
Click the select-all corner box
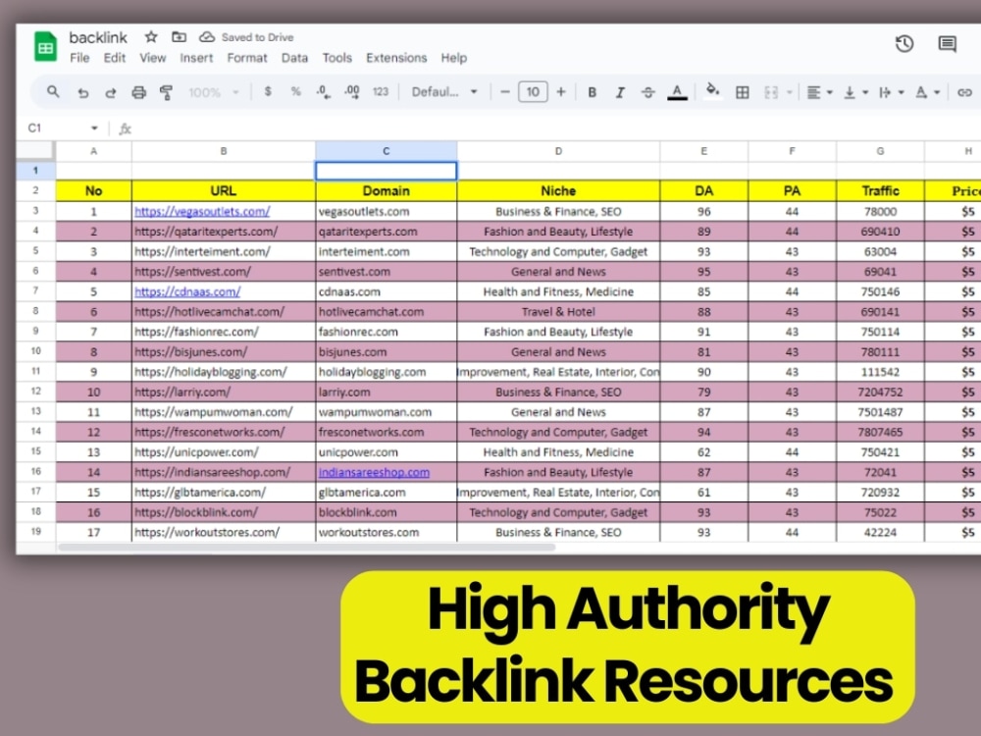click(x=35, y=150)
